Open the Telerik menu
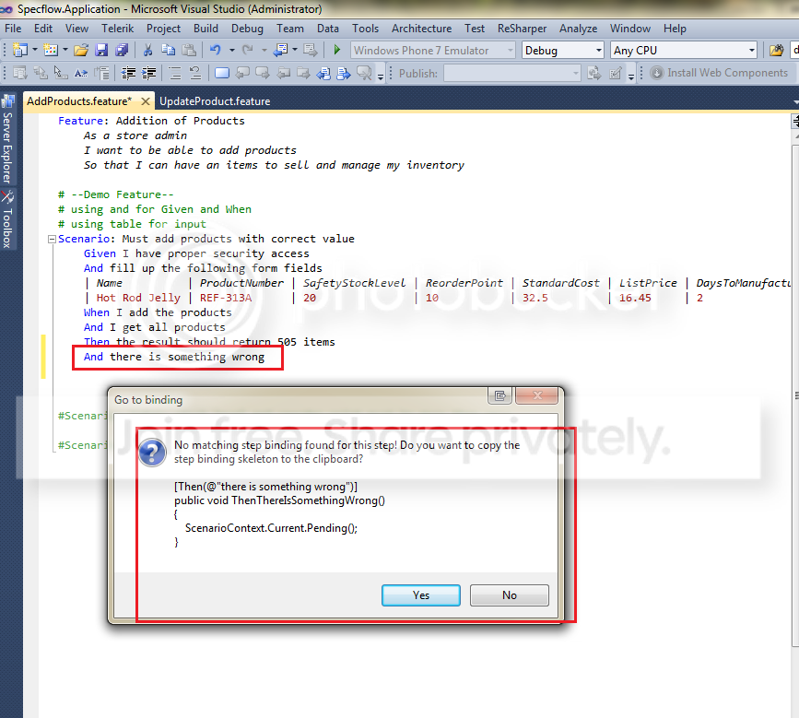The image size is (799, 718). point(117,29)
